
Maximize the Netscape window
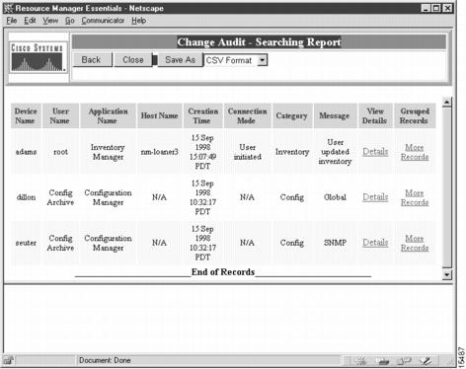(x=436, y=8)
